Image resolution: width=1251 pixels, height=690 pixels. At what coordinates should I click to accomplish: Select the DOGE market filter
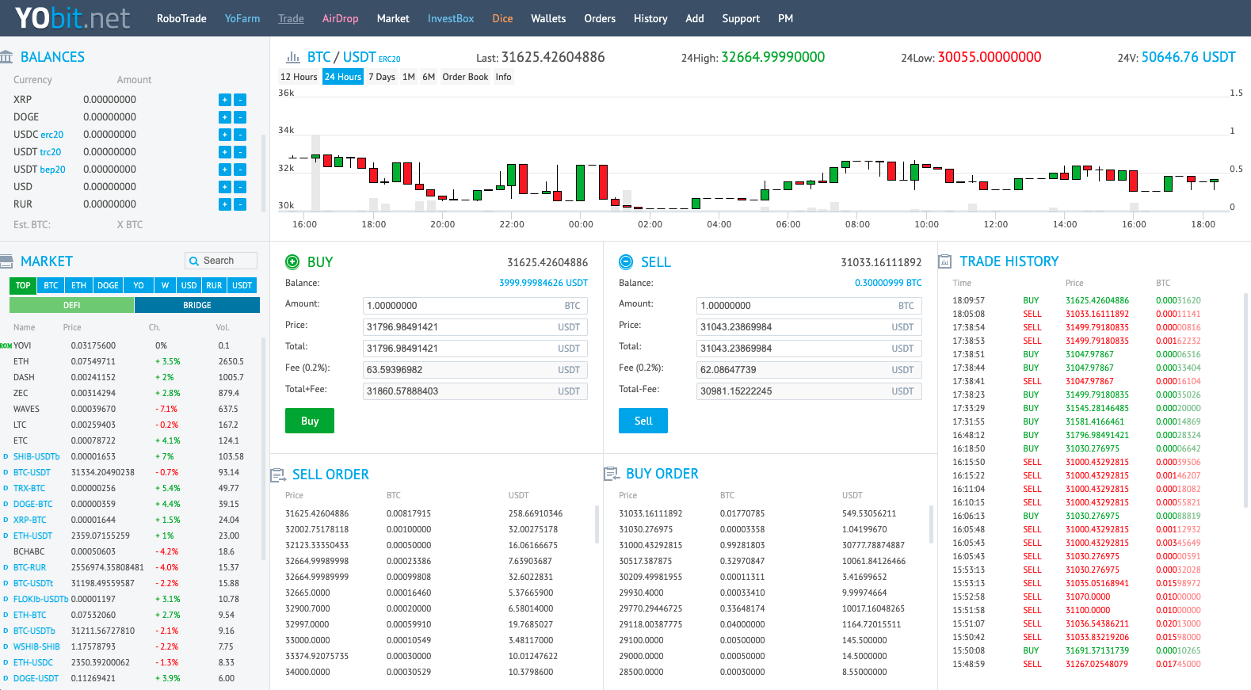[108, 285]
